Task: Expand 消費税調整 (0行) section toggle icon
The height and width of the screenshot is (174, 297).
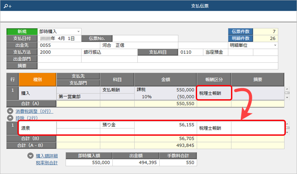Action: [10, 111]
